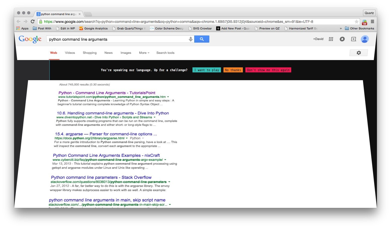Open Preview on QZ bookmark
Viewport: 391px width, 228px height.
[267, 28]
